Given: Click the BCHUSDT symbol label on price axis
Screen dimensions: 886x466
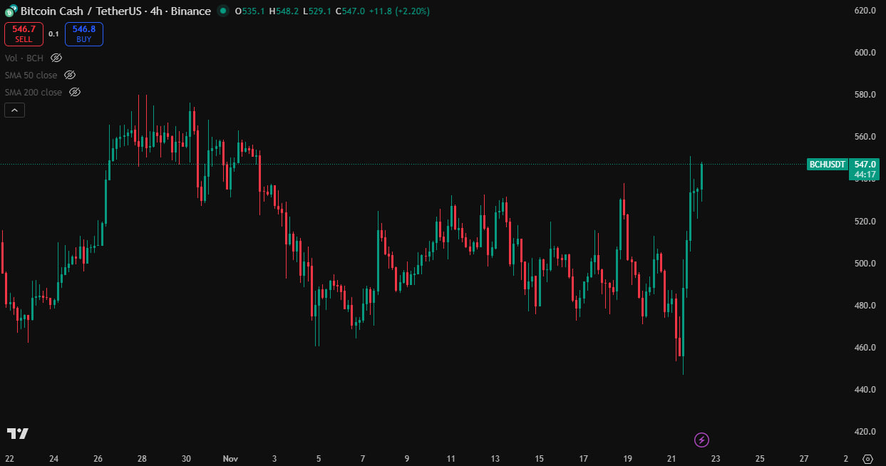Looking at the screenshot, I should (x=828, y=165).
